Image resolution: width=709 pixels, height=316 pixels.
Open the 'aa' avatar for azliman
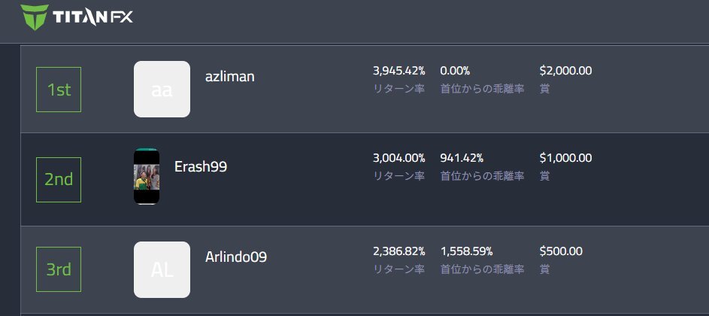click(162, 90)
